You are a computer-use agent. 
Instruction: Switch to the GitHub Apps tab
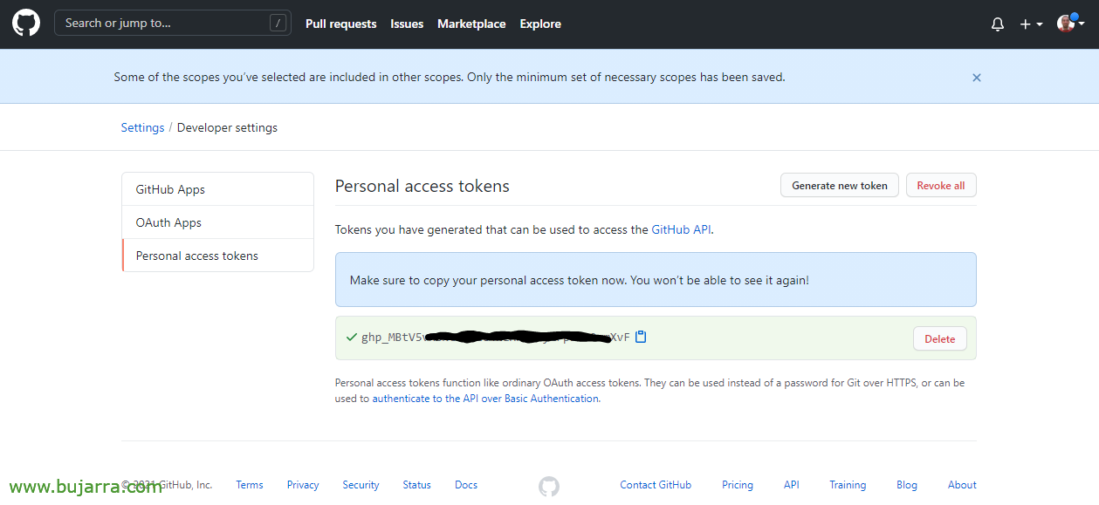(170, 188)
